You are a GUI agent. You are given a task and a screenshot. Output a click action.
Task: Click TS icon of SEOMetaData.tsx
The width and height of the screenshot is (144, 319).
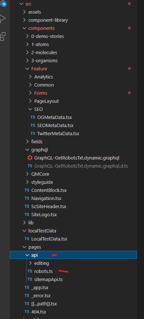(x=33, y=126)
